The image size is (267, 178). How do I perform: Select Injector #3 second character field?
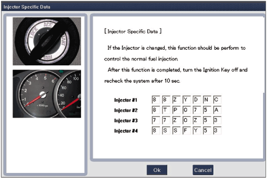166,120
